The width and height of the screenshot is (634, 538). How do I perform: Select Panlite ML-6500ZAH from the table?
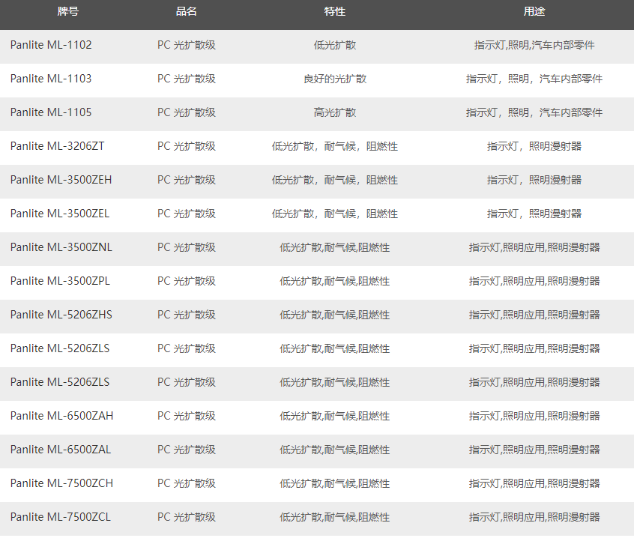[62, 416]
